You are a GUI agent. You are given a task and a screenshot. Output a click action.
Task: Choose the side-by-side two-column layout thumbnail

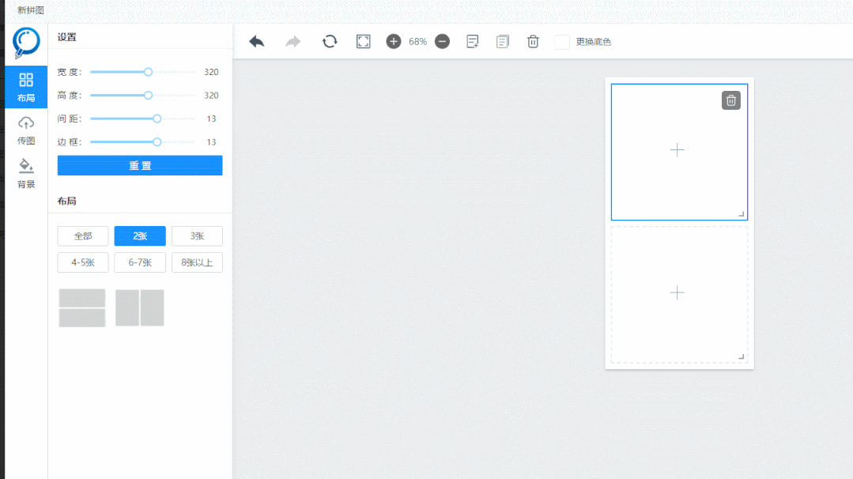point(140,307)
